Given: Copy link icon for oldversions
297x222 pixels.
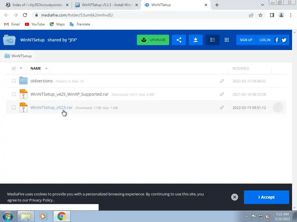Looking at the screenshot, I should tap(222, 81).
